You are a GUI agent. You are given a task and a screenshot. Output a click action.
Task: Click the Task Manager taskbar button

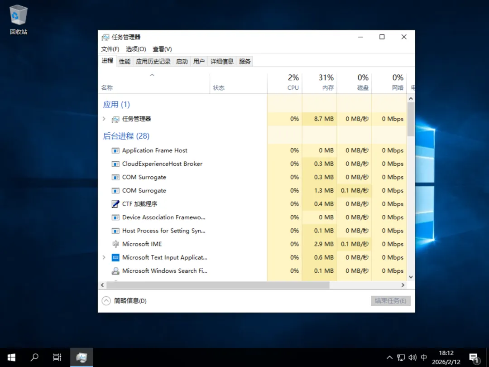click(81, 357)
